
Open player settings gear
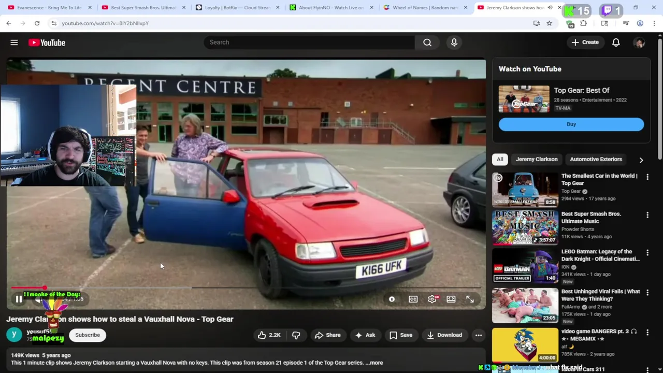point(432,299)
